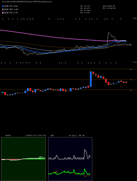
Task: Click the price axis label 4
Action: pos(131,90)
